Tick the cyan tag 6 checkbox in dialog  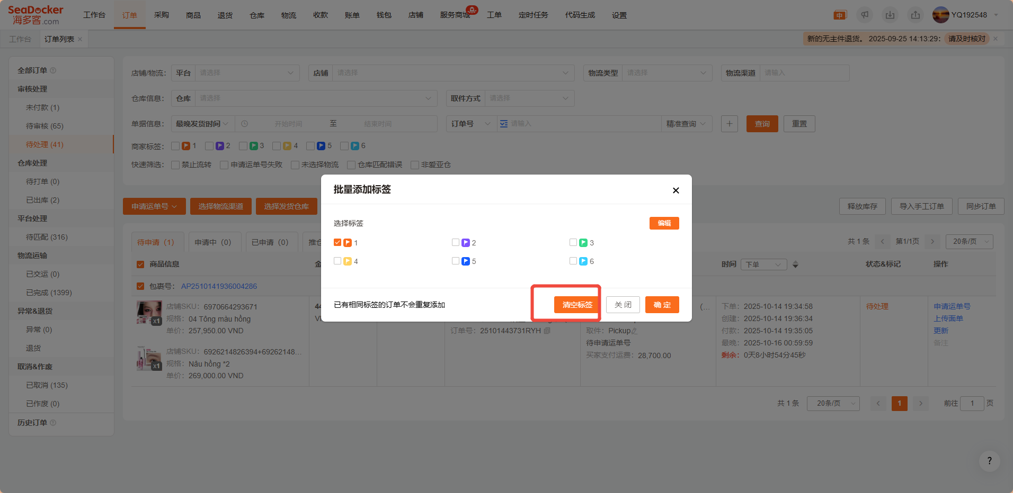(x=573, y=261)
